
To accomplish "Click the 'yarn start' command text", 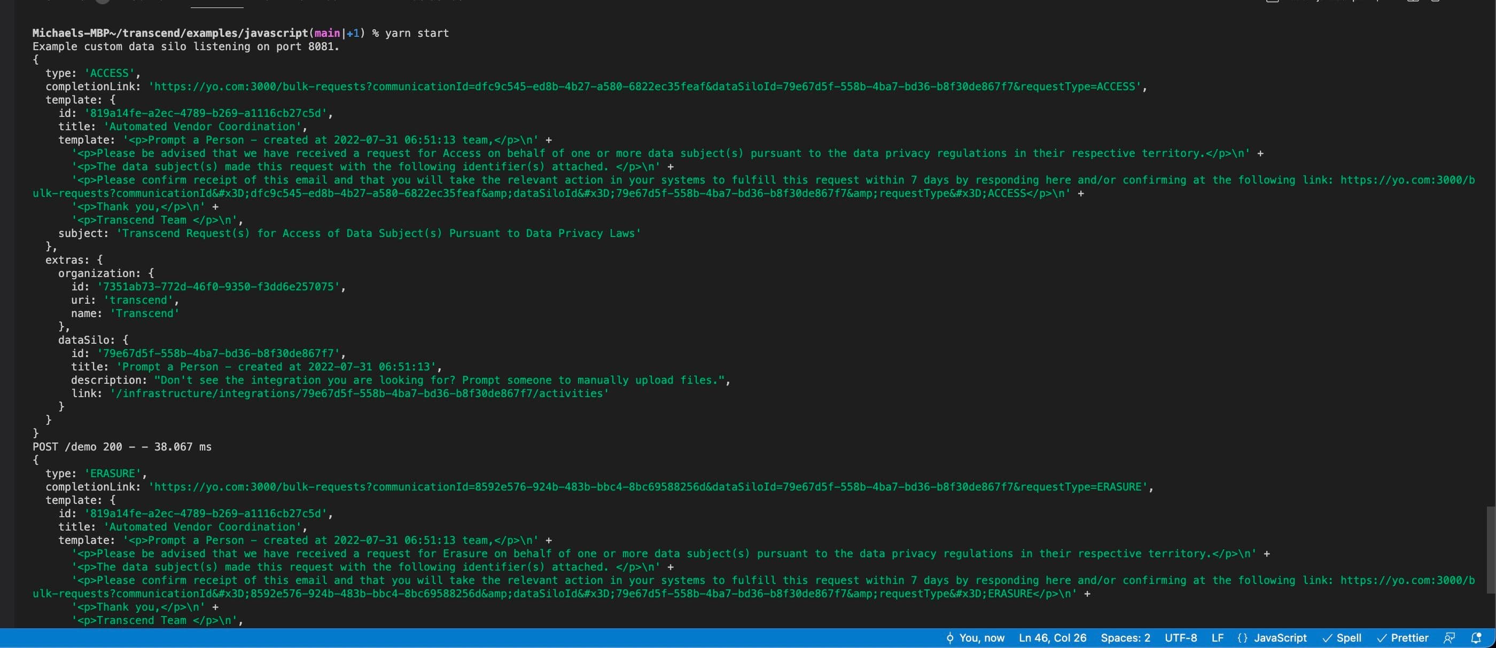I will coord(416,33).
